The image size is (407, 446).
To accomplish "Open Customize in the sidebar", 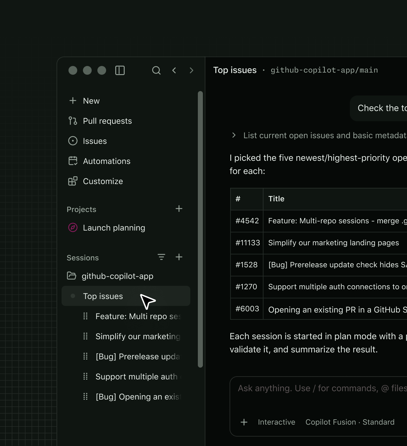I will point(126,181).
